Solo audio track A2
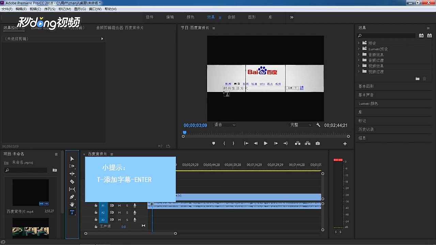The image size is (436, 245). (x=127, y=212)
